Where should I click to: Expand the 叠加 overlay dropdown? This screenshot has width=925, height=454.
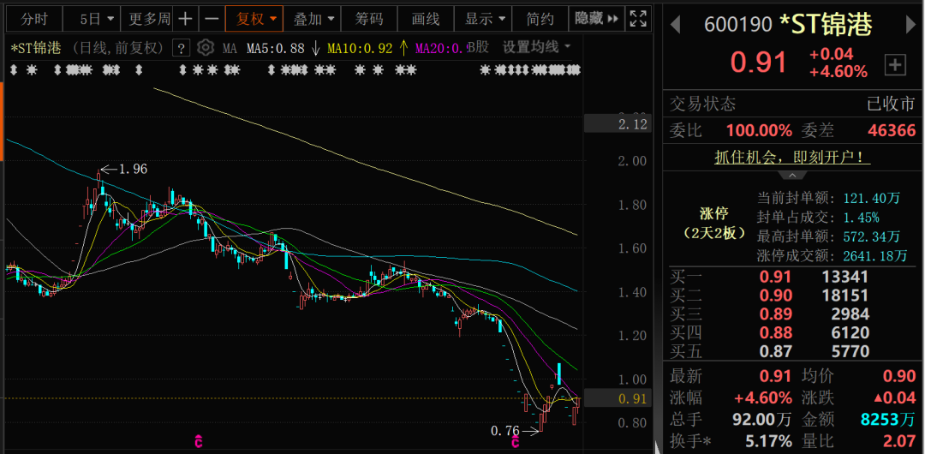click(x=313, y=18)
